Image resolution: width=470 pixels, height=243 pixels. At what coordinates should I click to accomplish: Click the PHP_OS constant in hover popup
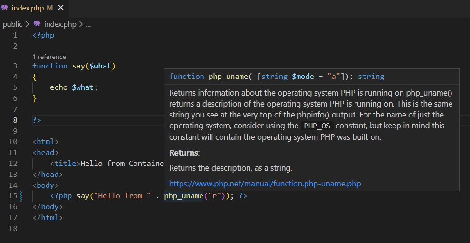(x=317, y=126)
